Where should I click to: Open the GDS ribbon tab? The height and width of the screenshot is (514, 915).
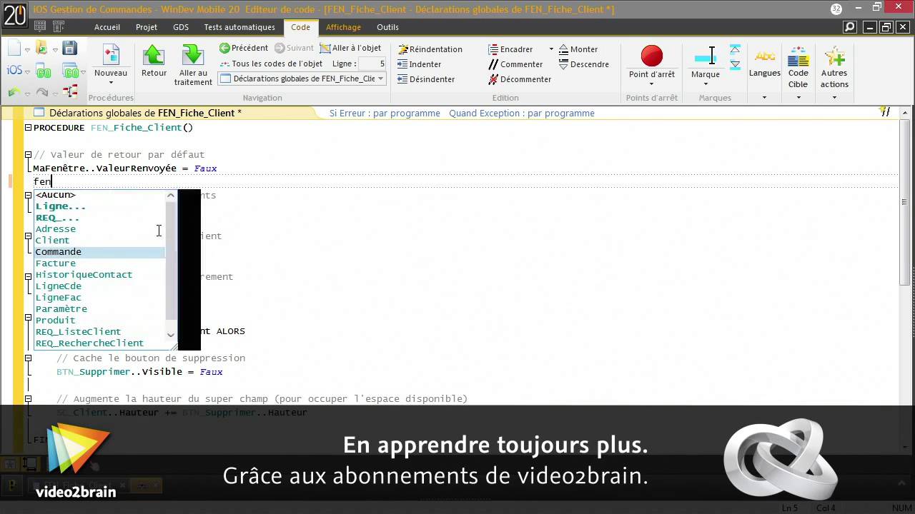181,27
